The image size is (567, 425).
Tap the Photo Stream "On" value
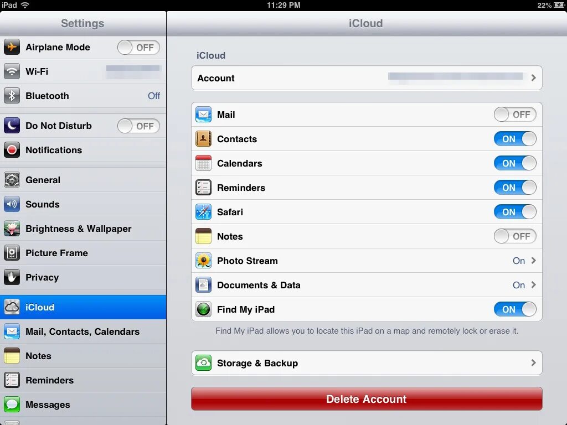coord(519,261)
